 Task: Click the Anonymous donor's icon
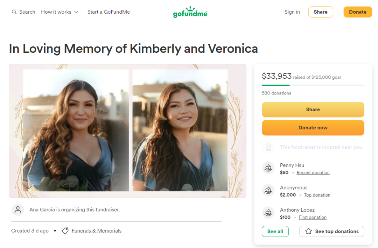268,191
